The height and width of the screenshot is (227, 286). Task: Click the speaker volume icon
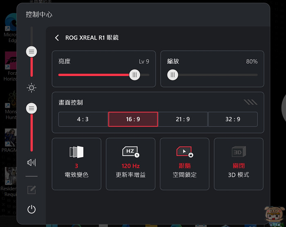(x=31, y=162)
